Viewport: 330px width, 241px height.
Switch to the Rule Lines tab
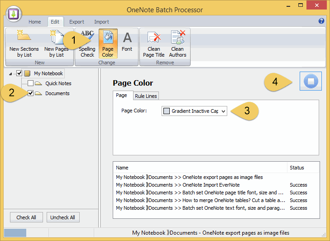pos(146,96)
